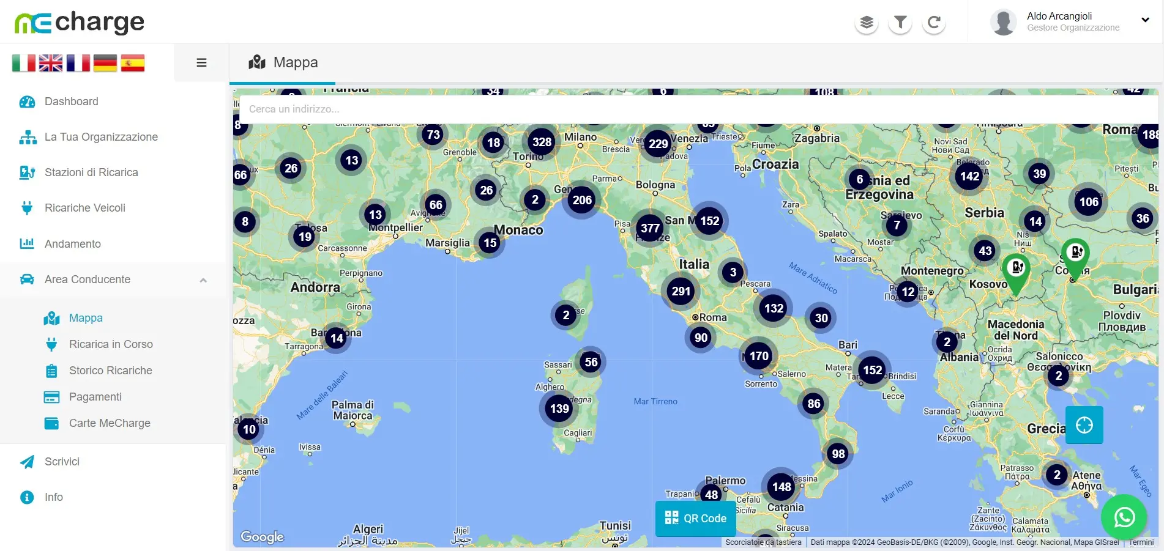Click green charging station pin near Sofia
This screenshot has width=1164, height=551.
(x=1075, y=258)
